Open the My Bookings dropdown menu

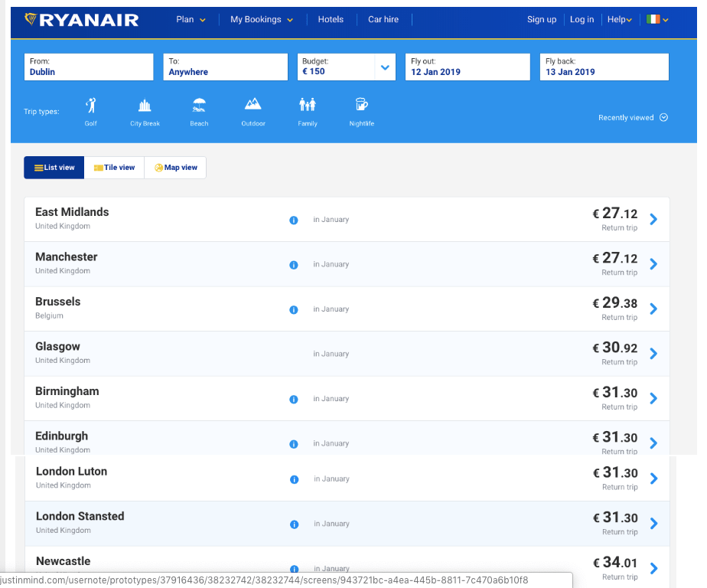262,19
